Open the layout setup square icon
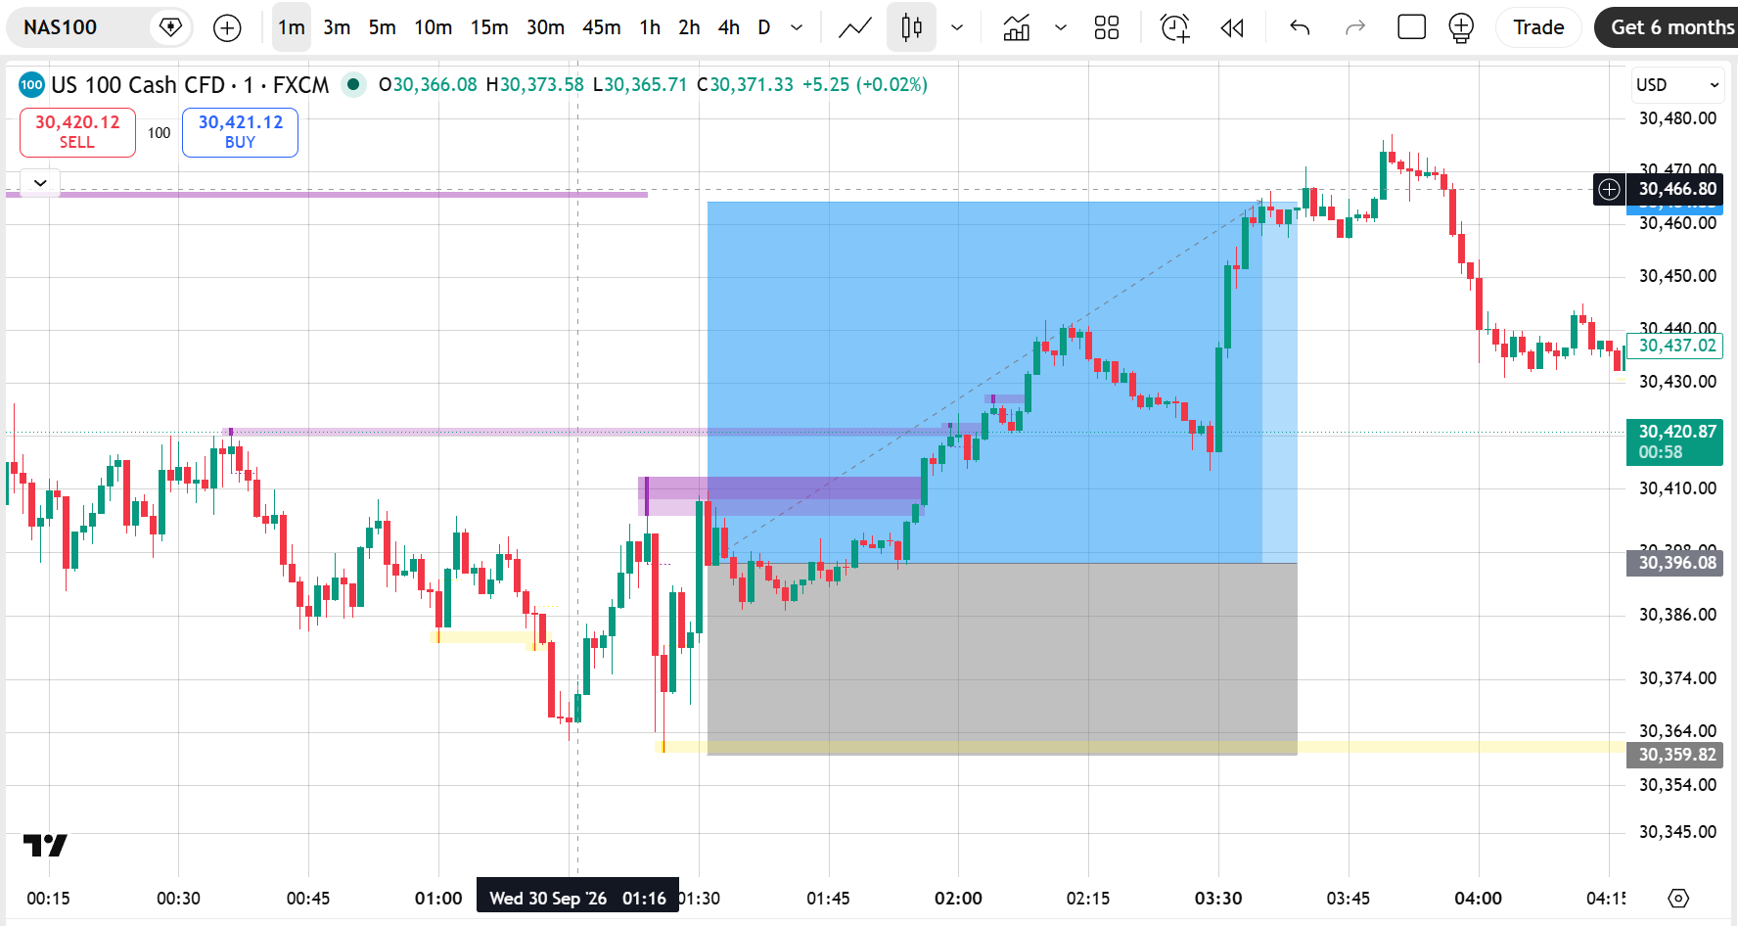The height and width of the screenshot is (926, 1738). click(1411, 27)
